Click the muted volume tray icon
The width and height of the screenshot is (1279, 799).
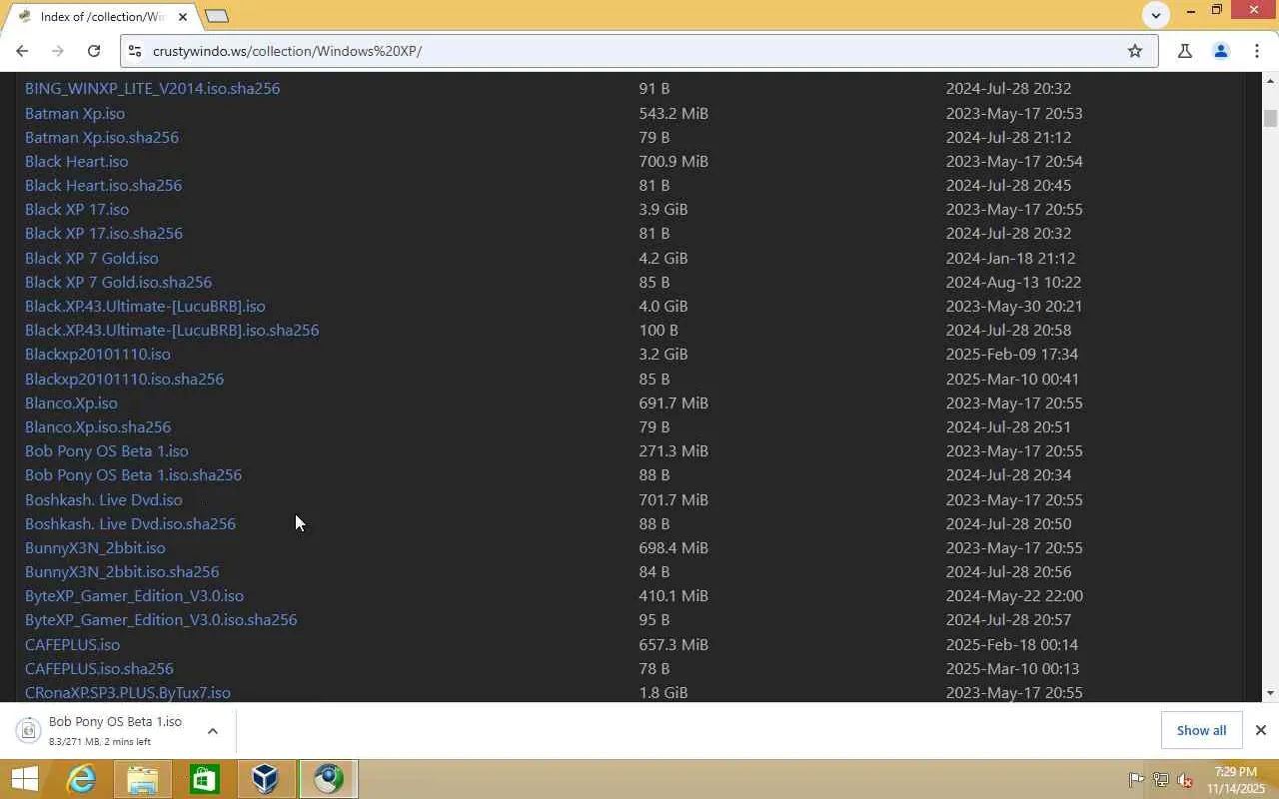point(1185,780)
